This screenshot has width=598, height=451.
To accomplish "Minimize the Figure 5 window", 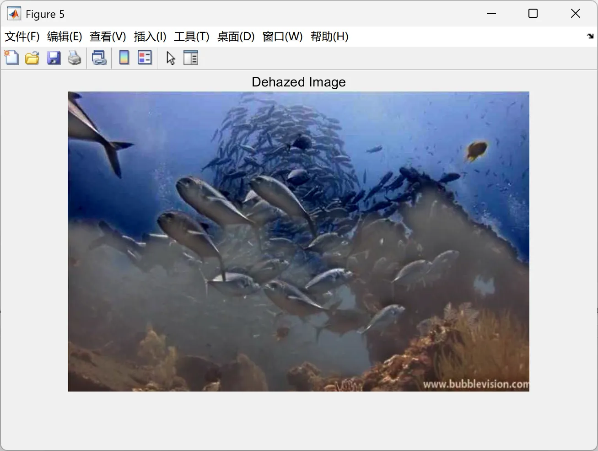I will tap(491, 14).
